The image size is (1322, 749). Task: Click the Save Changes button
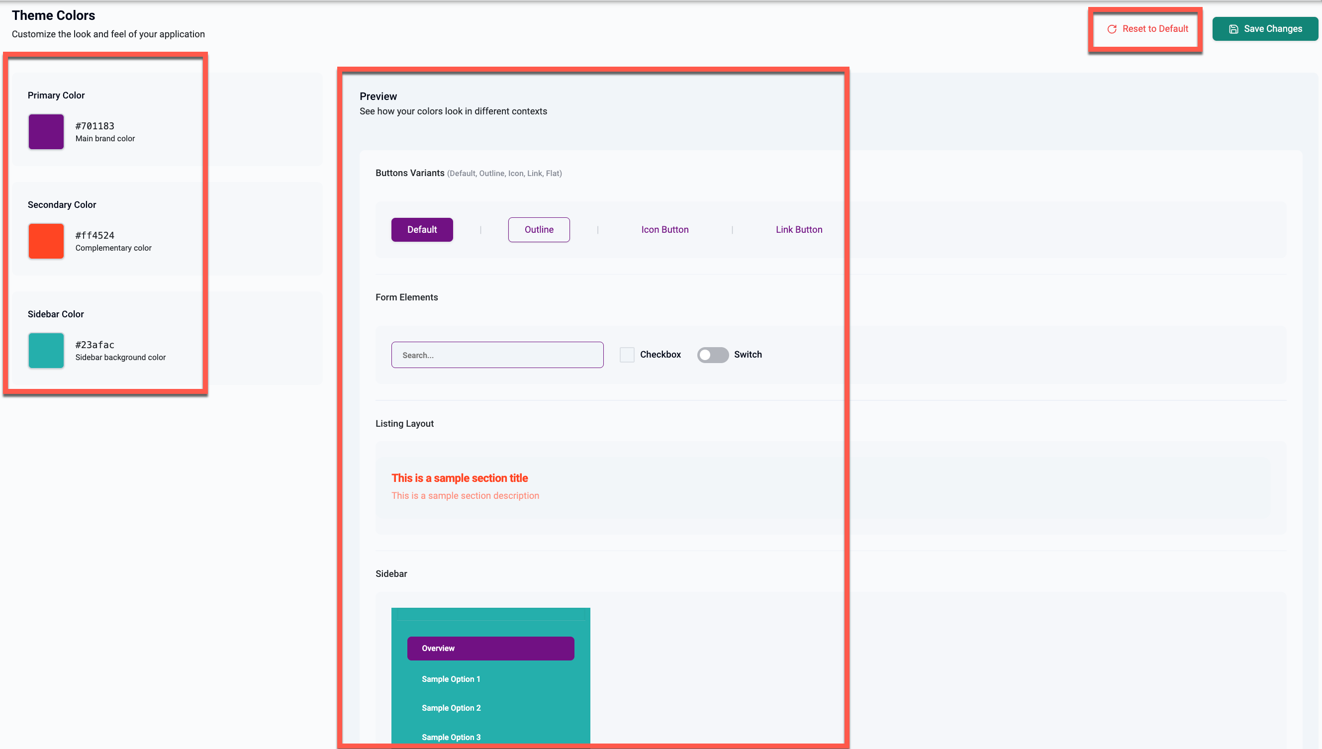[1265, 29]
